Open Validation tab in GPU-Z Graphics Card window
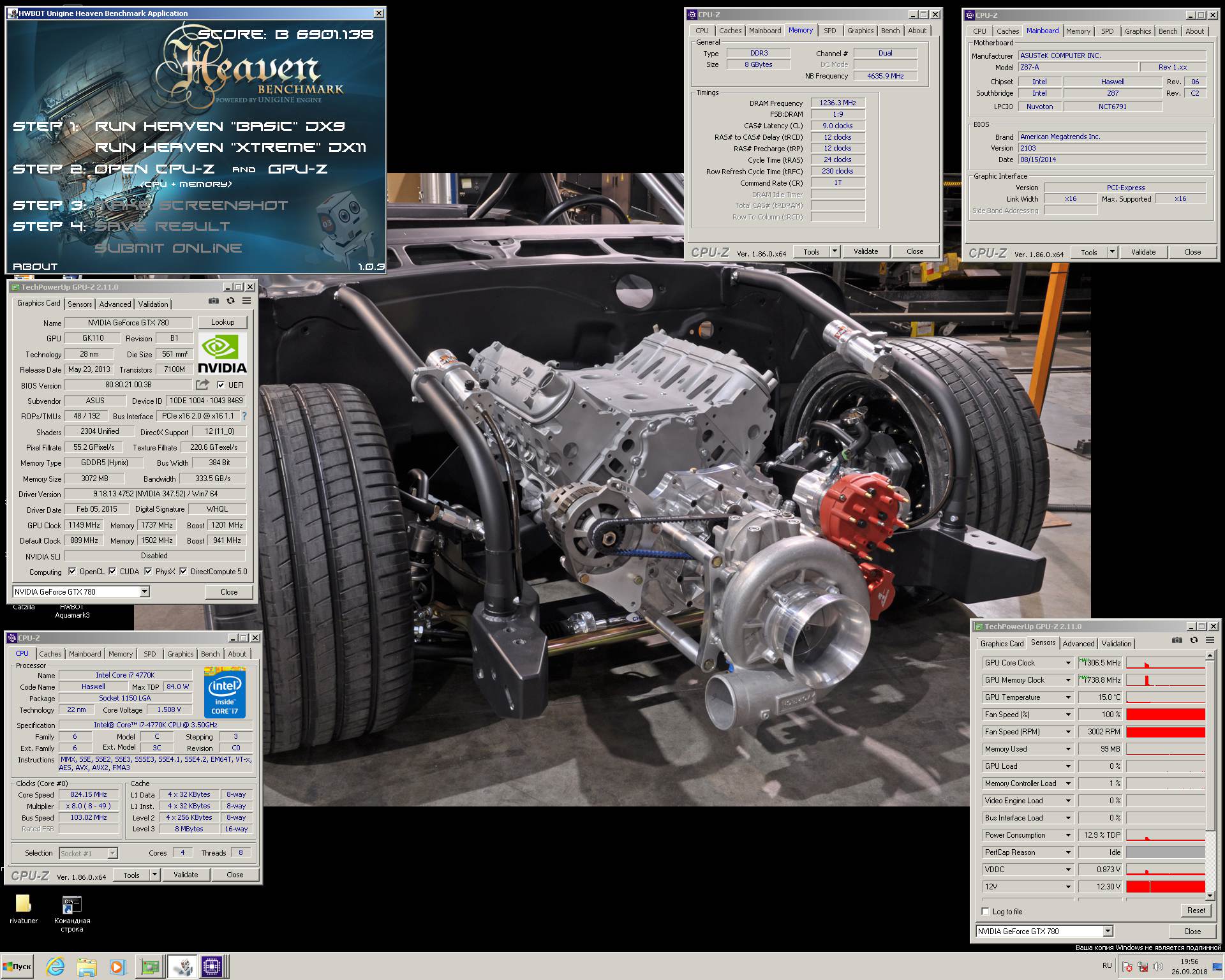This screenshot has width=1225, height=980. (x=153, y=304)
